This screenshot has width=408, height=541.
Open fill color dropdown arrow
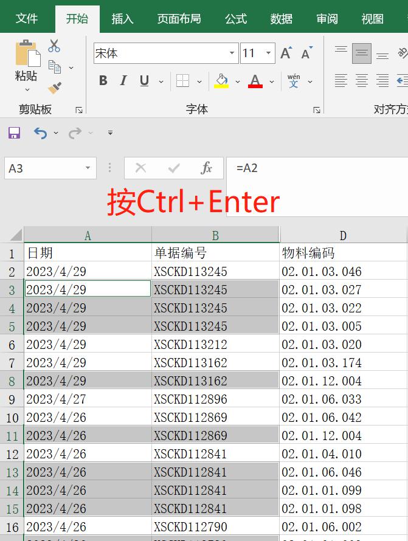(238, 82)
